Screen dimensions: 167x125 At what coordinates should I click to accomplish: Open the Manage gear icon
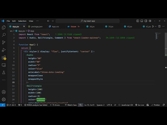[x=4, y=99]
